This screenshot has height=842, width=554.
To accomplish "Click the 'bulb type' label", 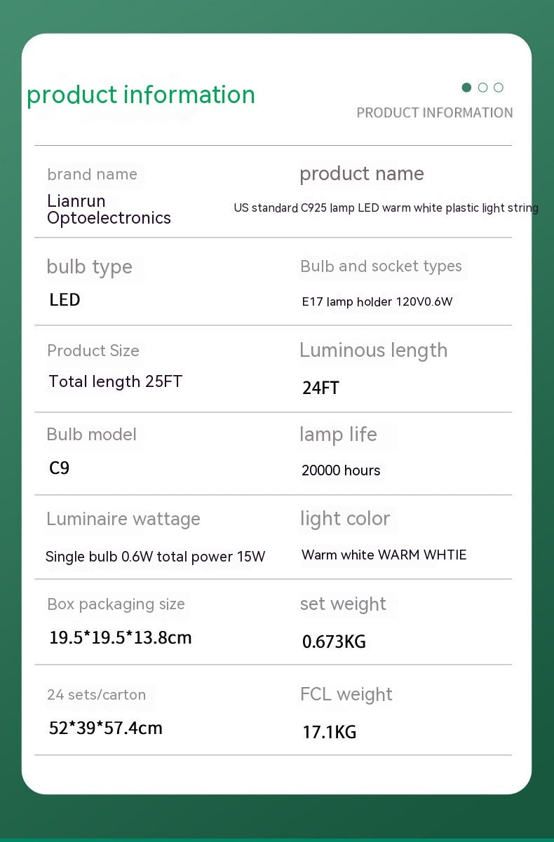I will 89,267.
